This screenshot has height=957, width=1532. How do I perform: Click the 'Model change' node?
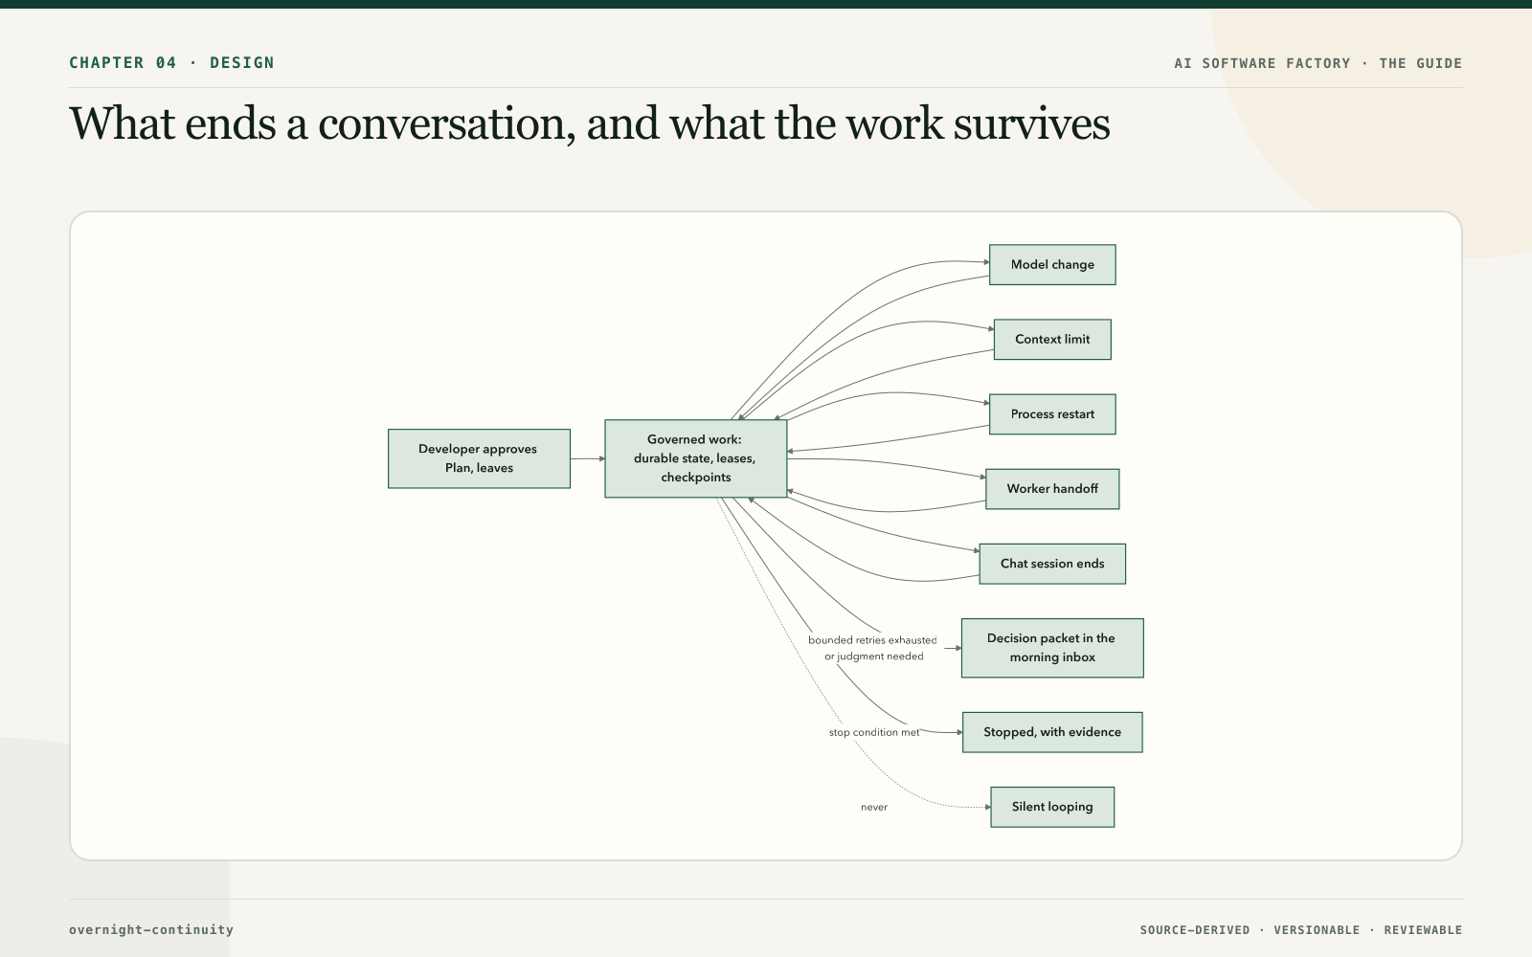[x=1052, y=264]
